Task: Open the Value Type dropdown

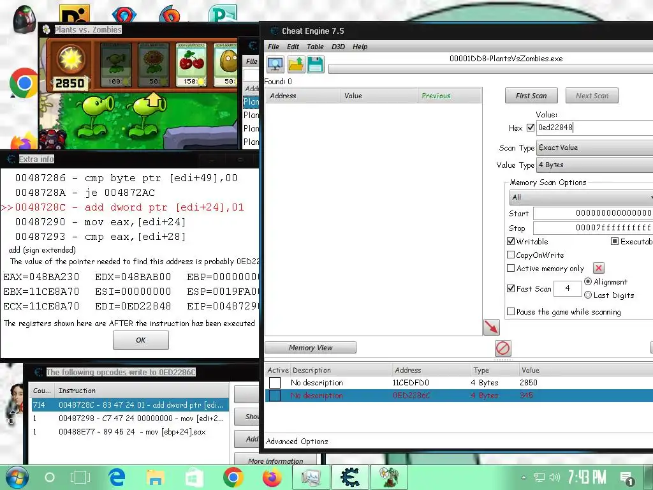Action: pyautogui.click(x=595, y=165)
